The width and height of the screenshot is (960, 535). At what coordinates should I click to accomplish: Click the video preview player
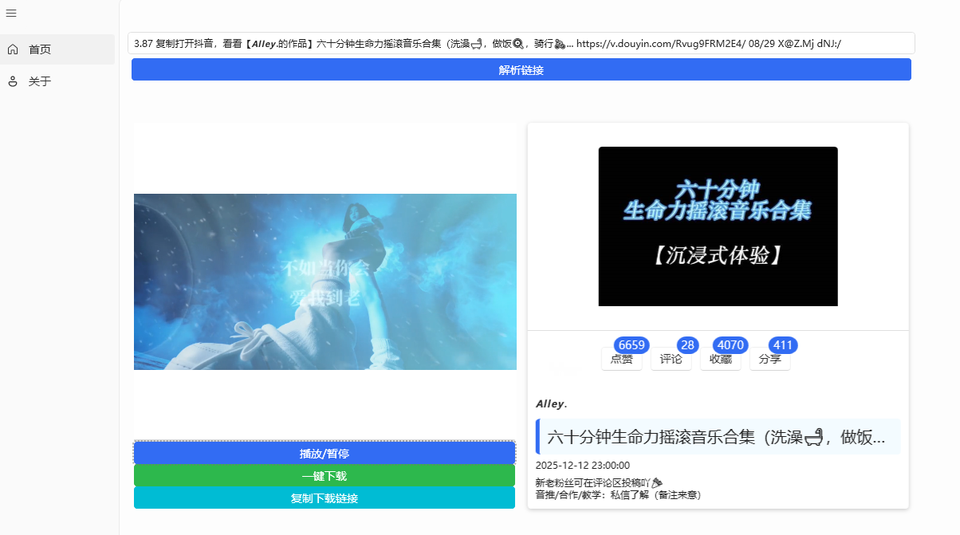[325, 281]
